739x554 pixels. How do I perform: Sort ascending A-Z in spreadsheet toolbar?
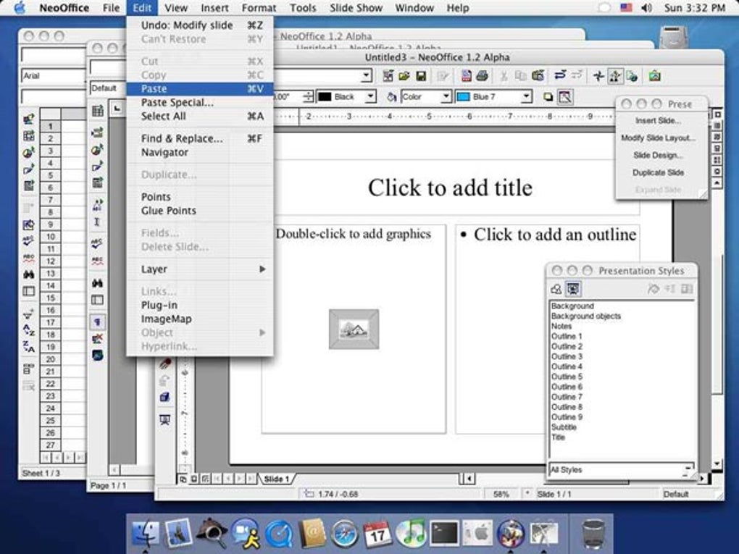[29, 330]
